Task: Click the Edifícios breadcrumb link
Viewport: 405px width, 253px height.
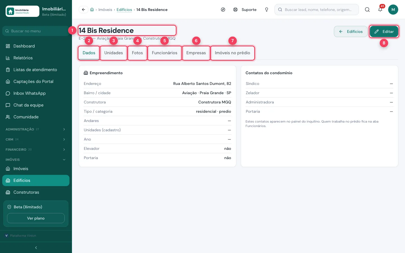Action: click(x=124, y=10)
